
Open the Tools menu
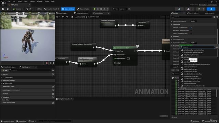pos(47,1)
